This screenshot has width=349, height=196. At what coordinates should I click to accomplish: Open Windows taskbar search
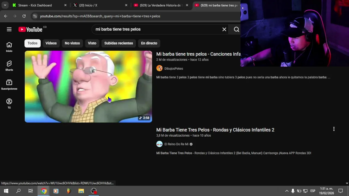pyautogui.click(x=18, y=191)
